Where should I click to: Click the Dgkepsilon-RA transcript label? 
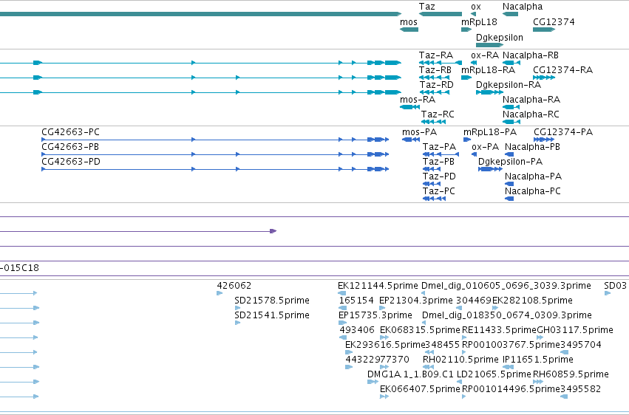509,85
